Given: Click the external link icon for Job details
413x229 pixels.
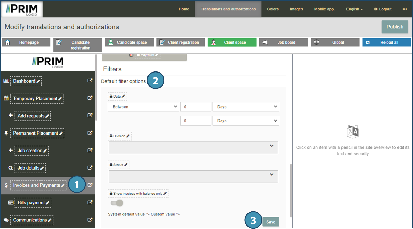Looking at the screenshot, I should click(x=90, y=168).
